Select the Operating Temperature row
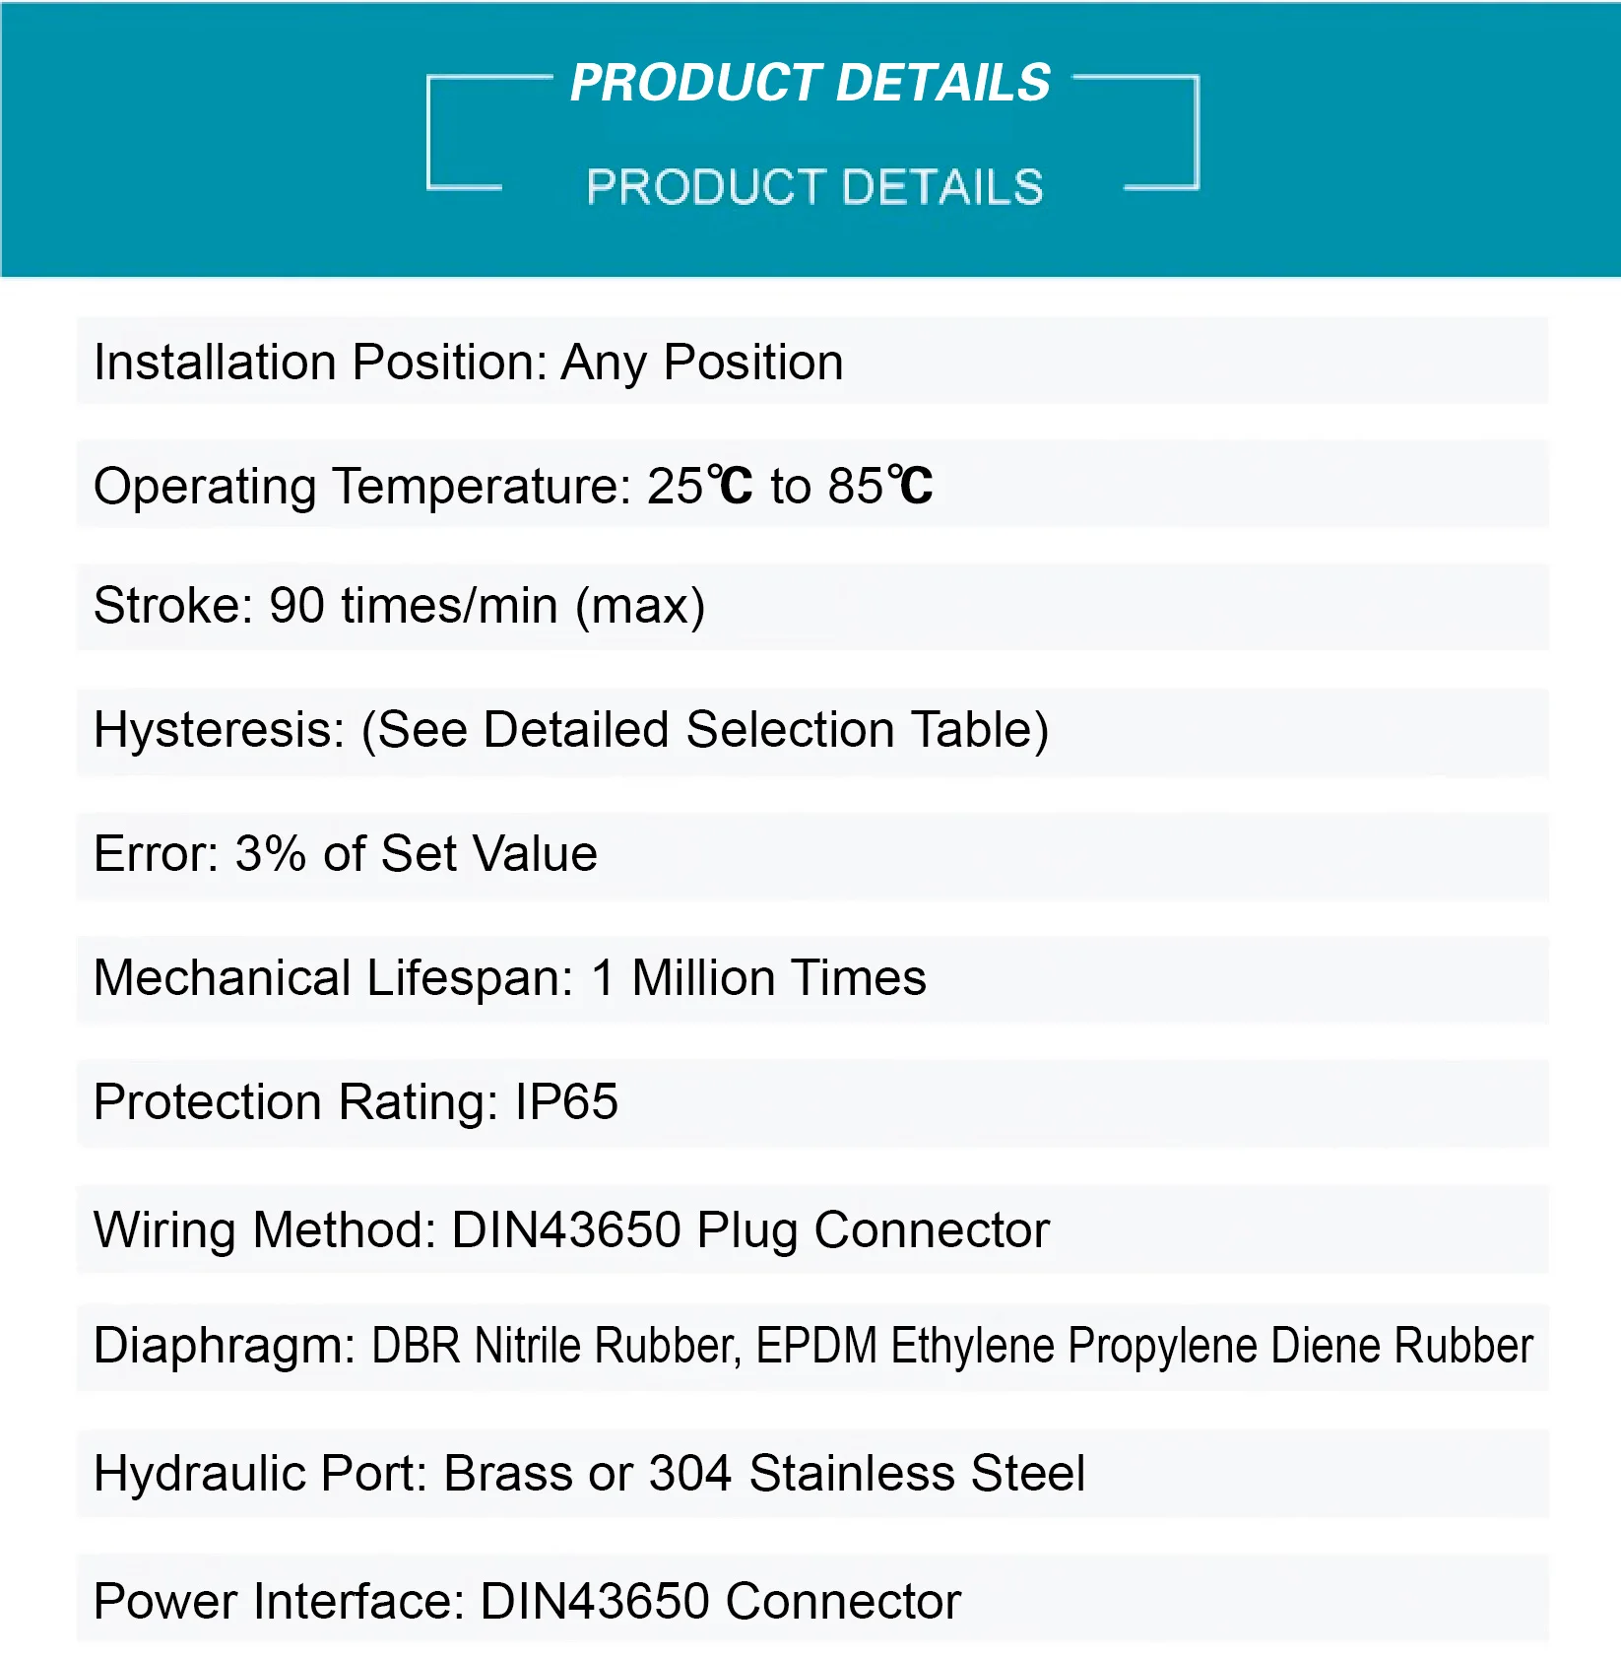 coord(812,485)
